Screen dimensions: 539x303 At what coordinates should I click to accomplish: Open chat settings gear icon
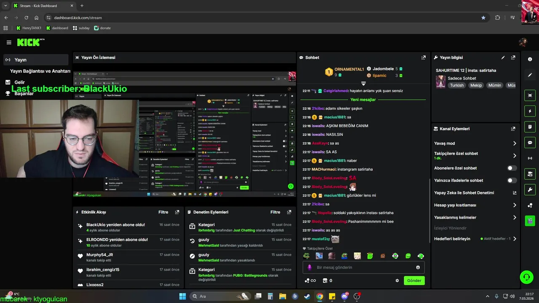397,281
